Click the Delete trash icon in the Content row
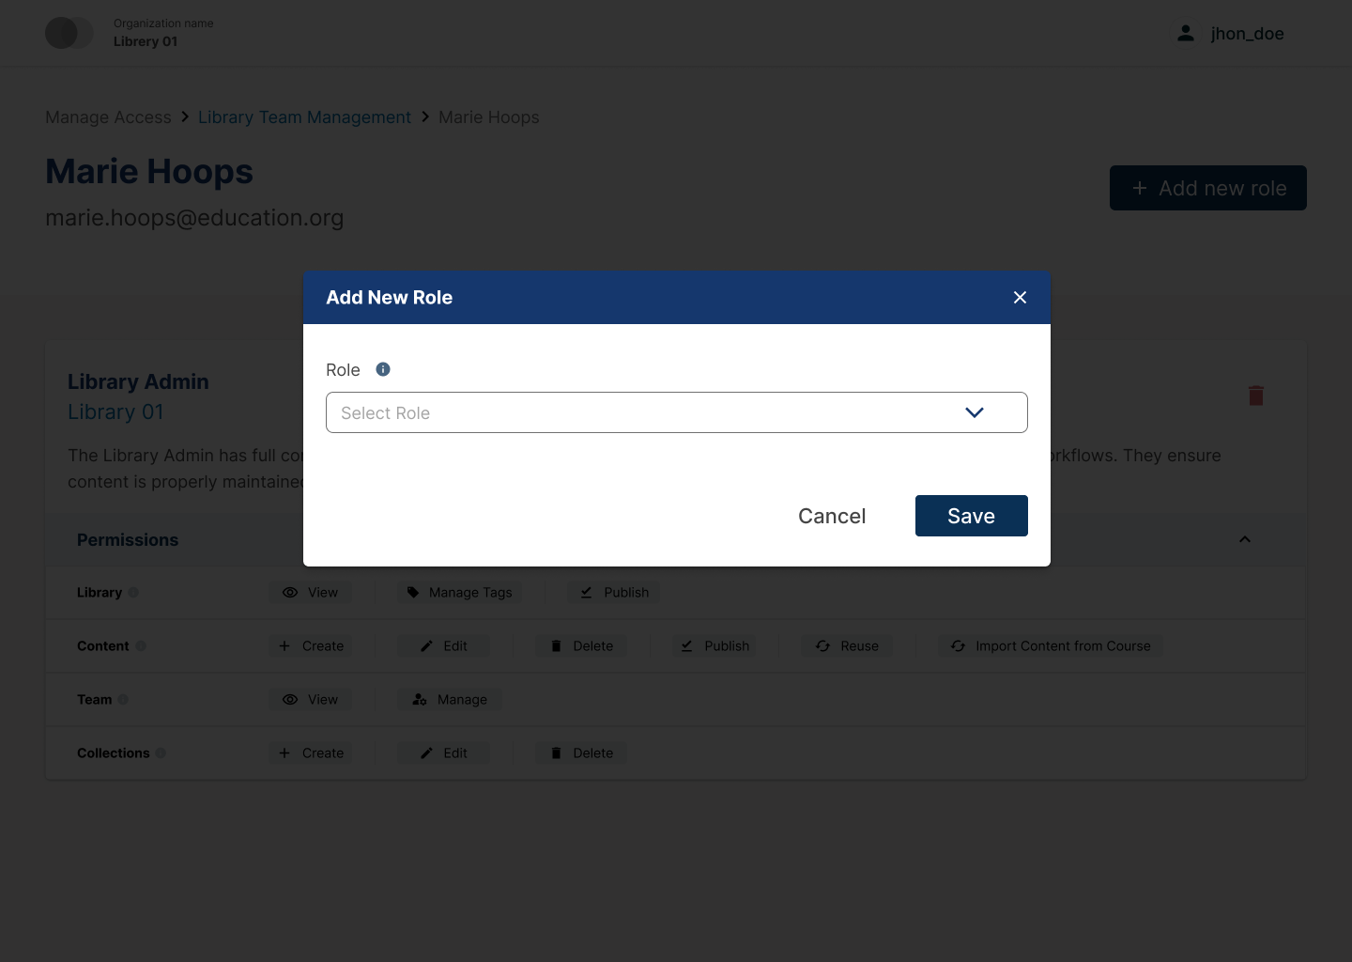 556,645
